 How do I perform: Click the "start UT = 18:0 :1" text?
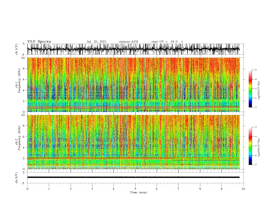tap(167, 42)
